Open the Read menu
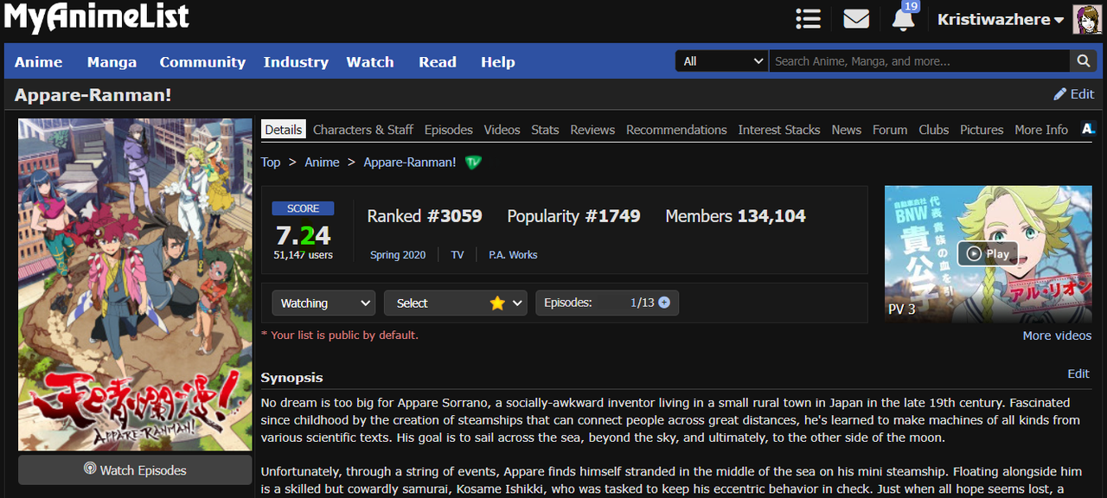 438,62
